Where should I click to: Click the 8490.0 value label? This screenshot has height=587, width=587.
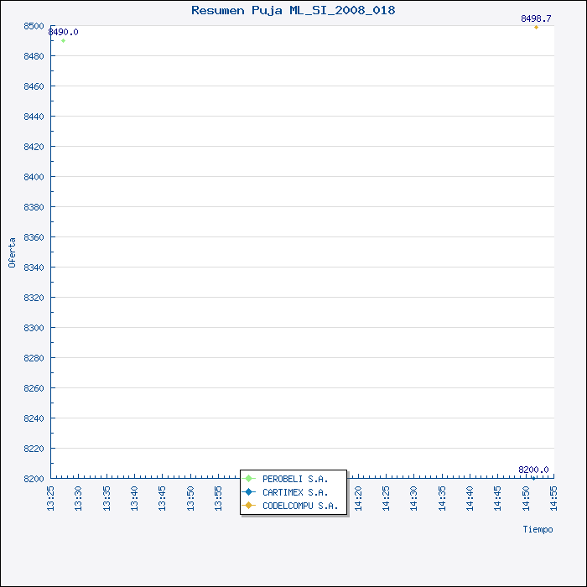coord(64,32)
